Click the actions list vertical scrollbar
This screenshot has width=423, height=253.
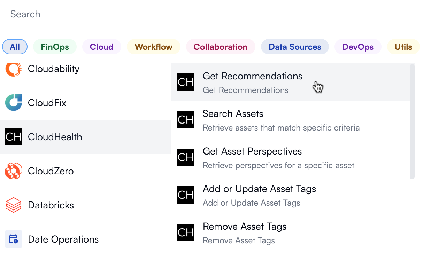(x=412, y=122)
